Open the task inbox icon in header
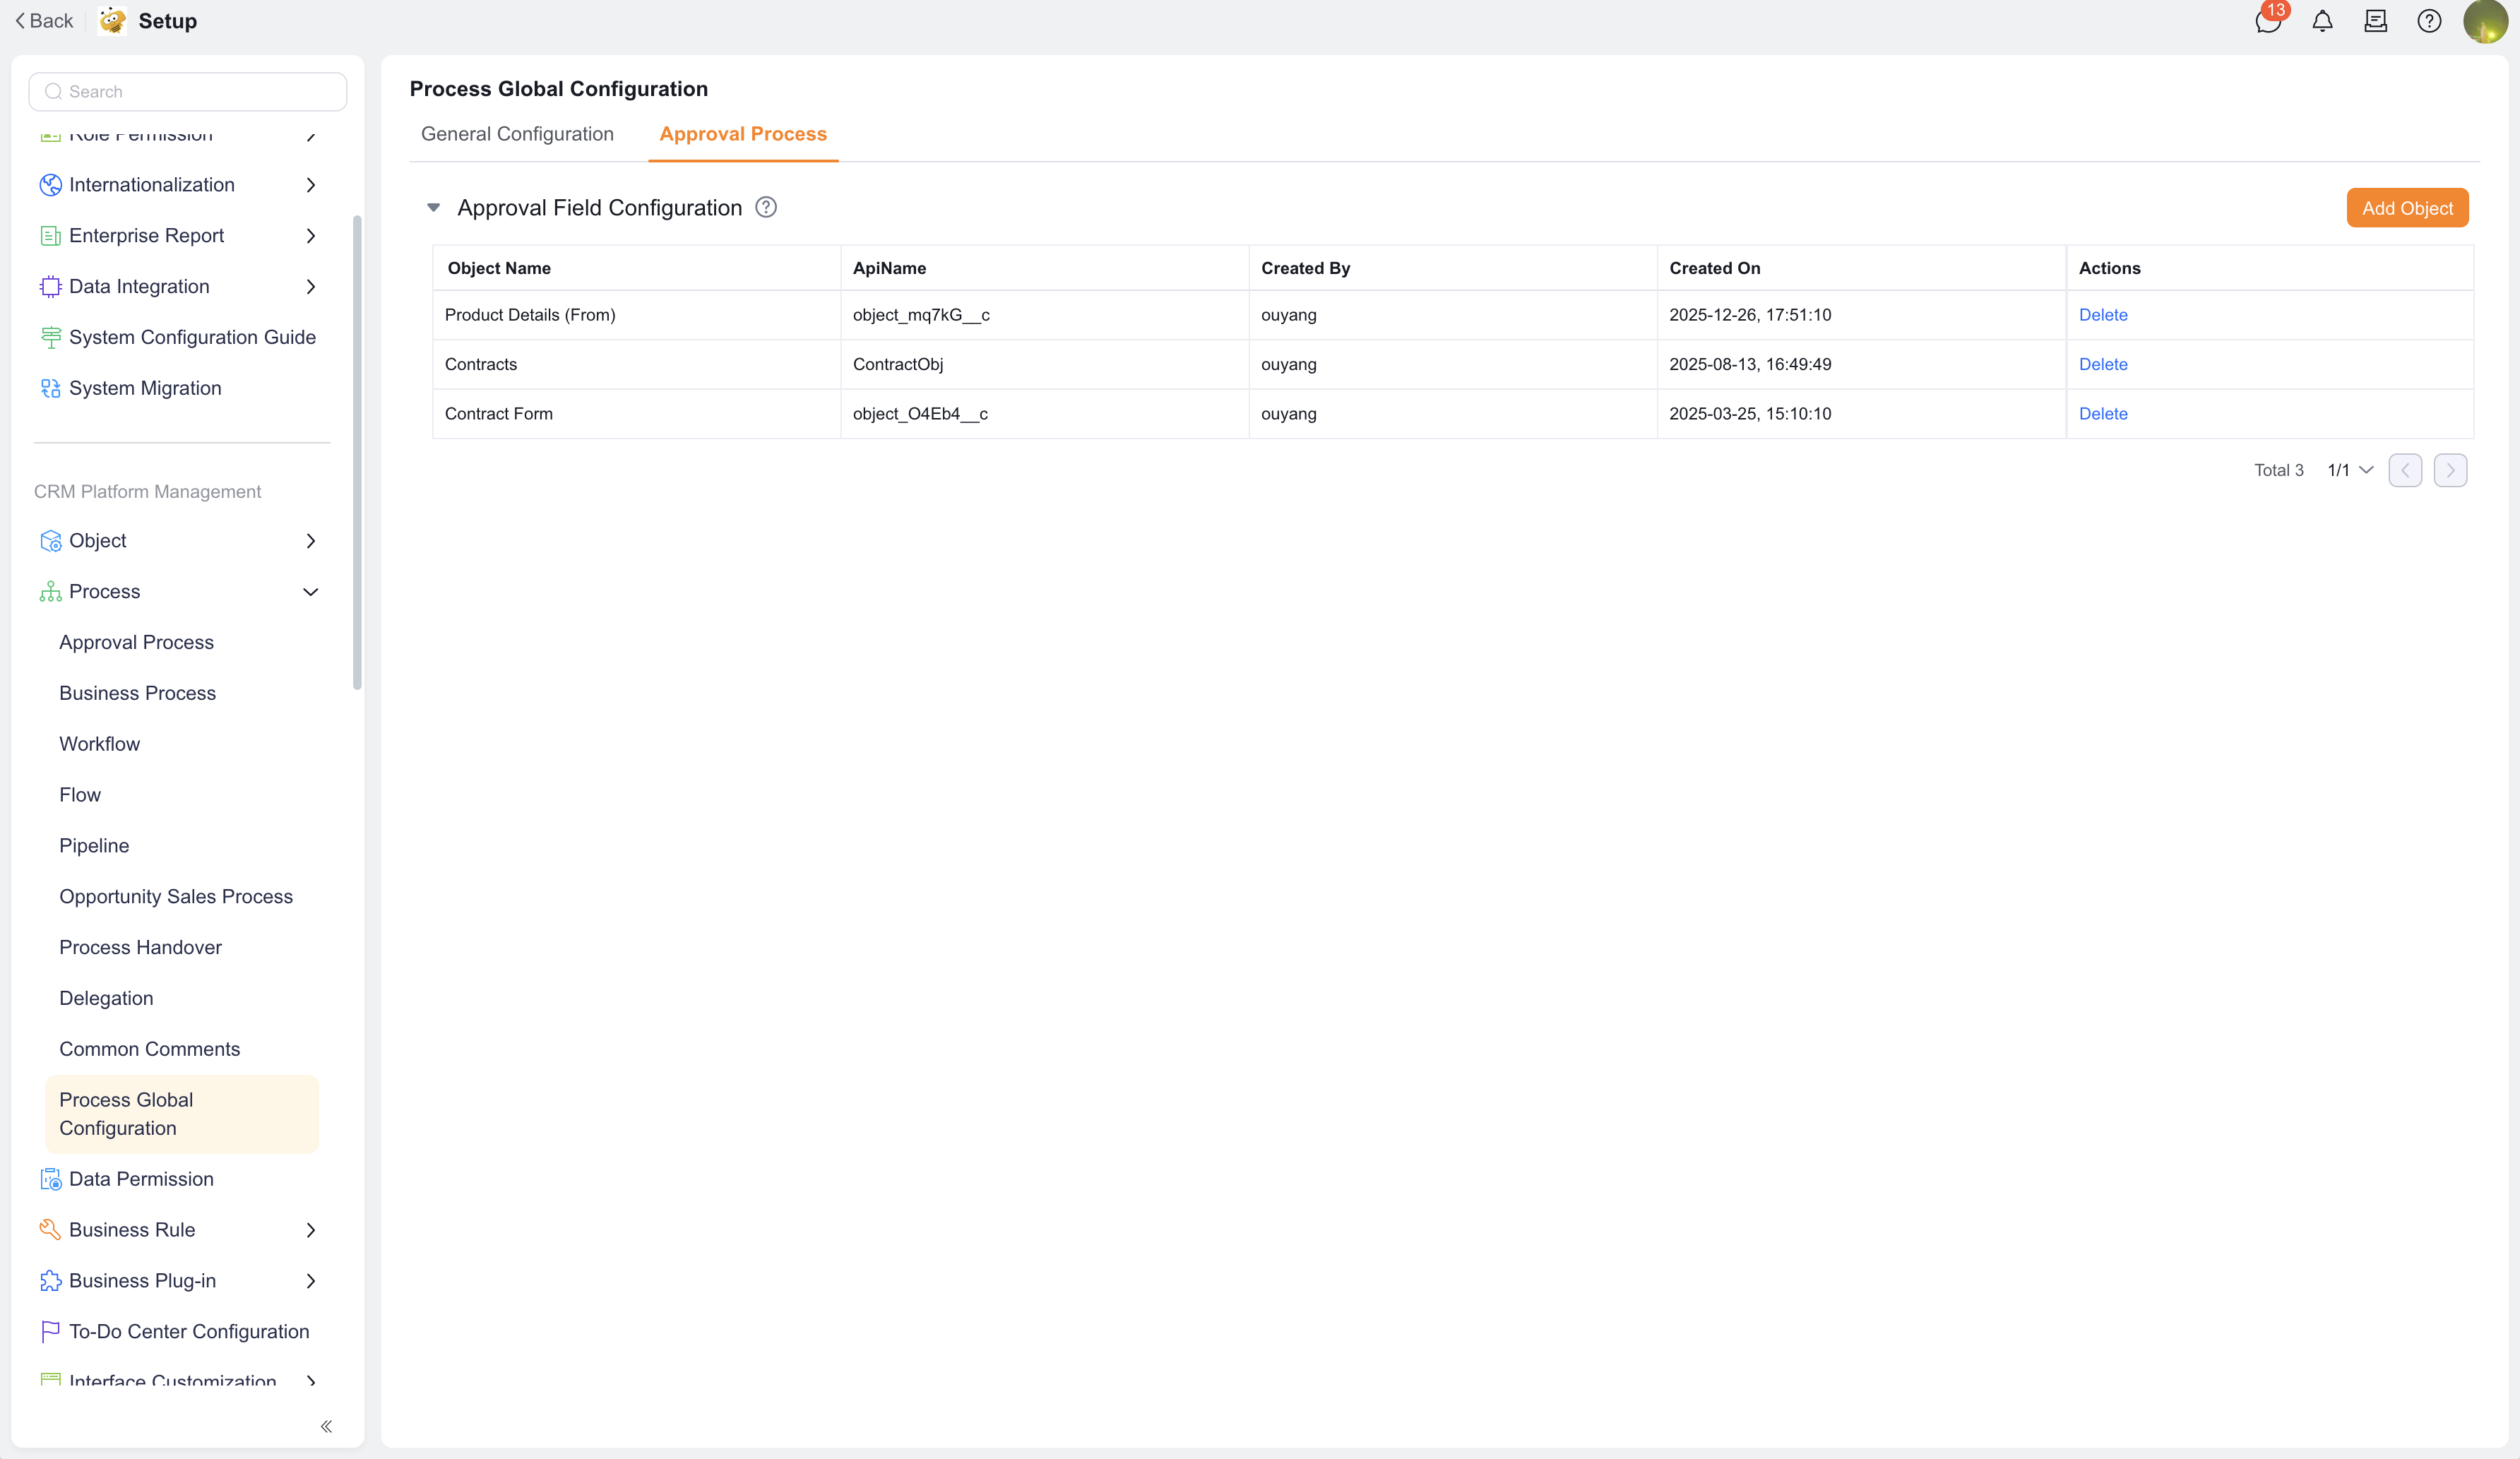The height and width of the screenshot is (1459, 2520). click(2376, 21)
